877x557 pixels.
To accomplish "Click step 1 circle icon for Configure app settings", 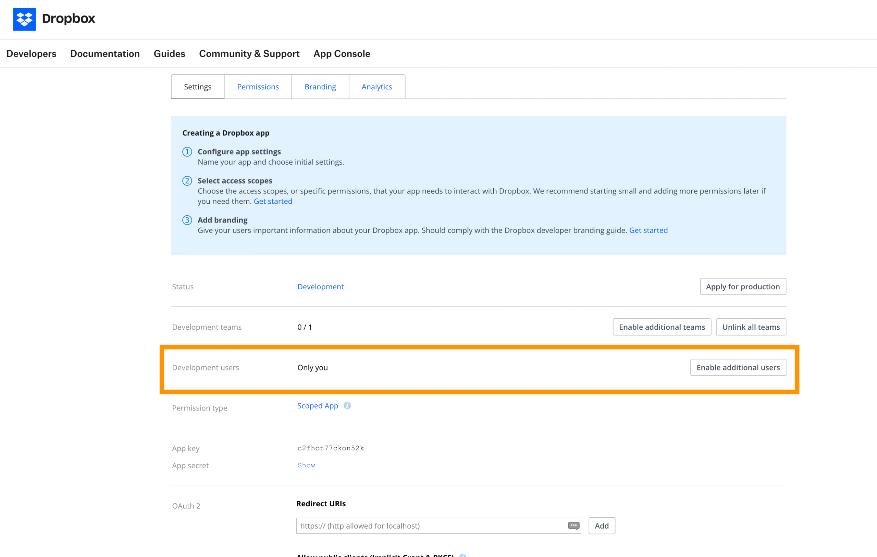I will click(187, 151).
